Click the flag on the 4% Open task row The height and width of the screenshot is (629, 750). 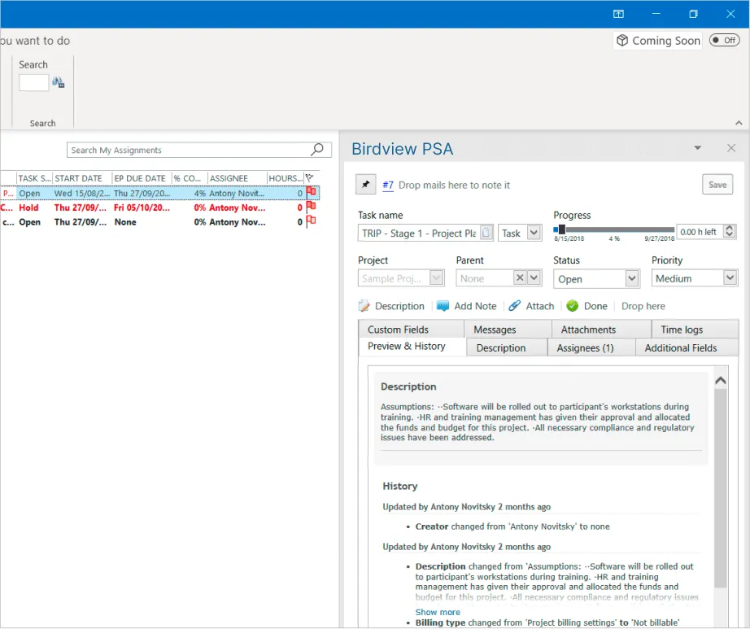[x=311, y=193]
